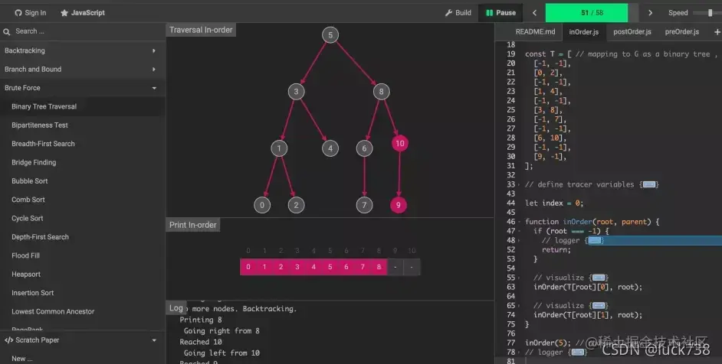Click tree node 3

pyautogui.click(x=296, y=92)
